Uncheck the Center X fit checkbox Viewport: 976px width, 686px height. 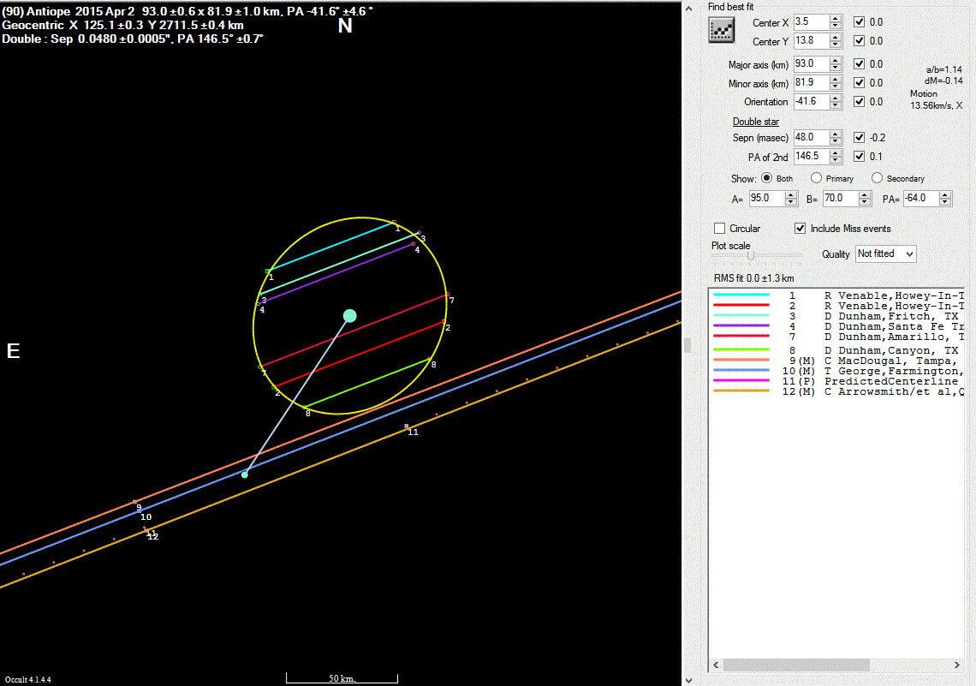point(859,22)
